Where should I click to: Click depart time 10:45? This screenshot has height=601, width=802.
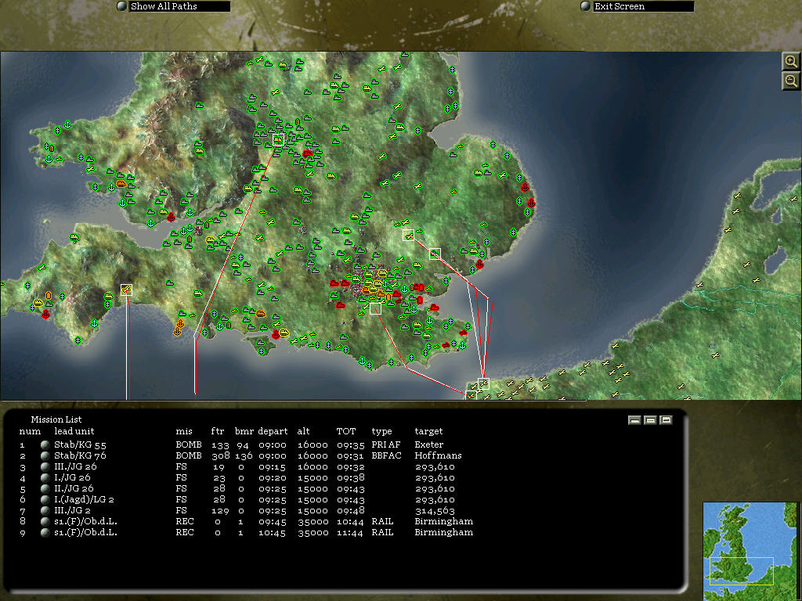(x=272, y=532)
